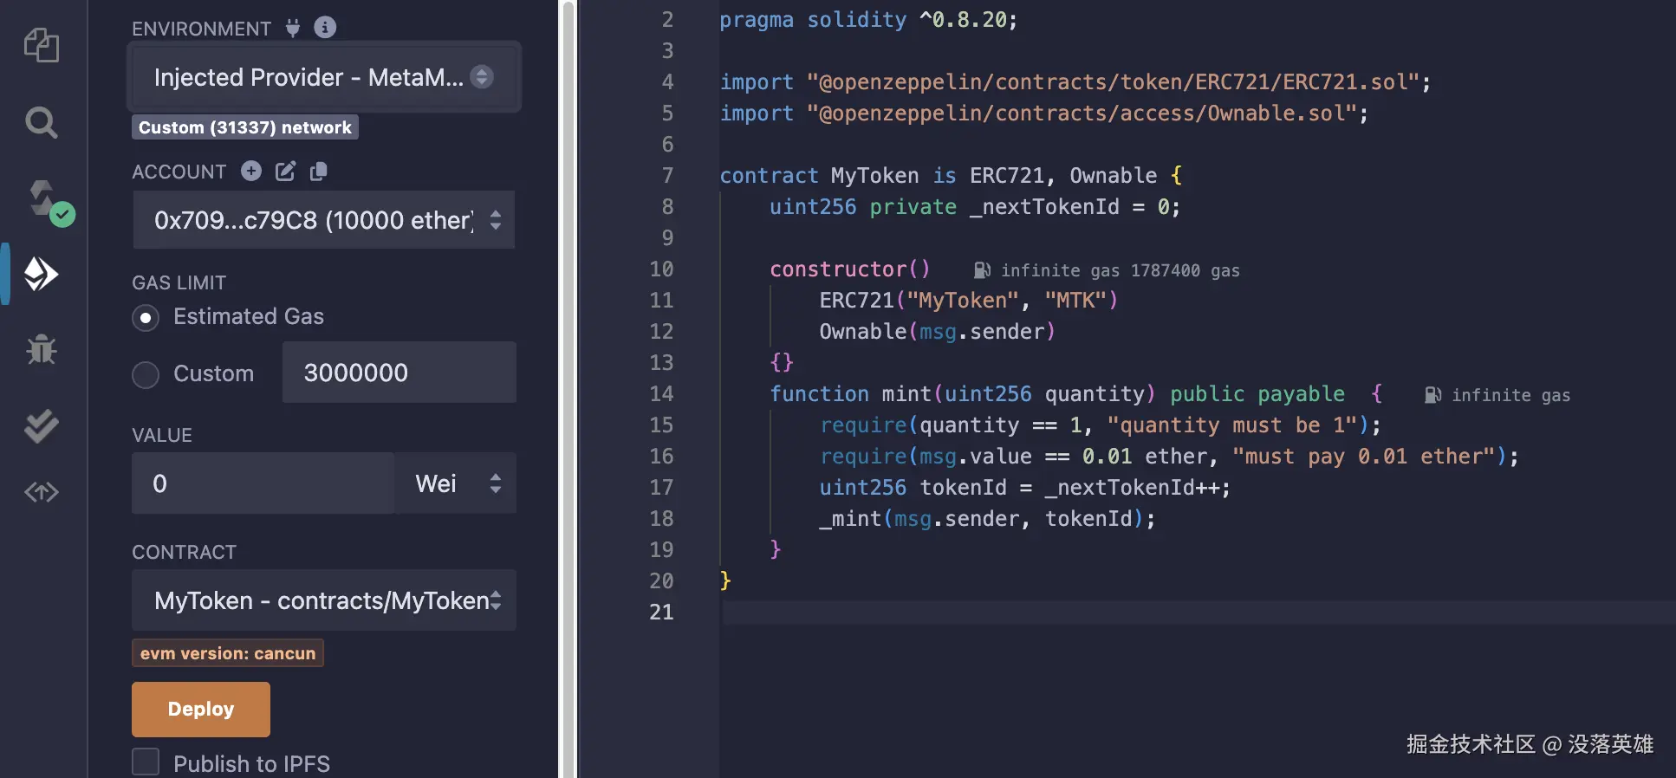
Task: Click the Deploy button
Action: (x=201, y=709)
